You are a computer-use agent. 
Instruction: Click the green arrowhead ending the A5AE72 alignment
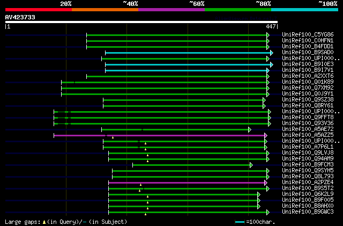[x=250, y=129]
